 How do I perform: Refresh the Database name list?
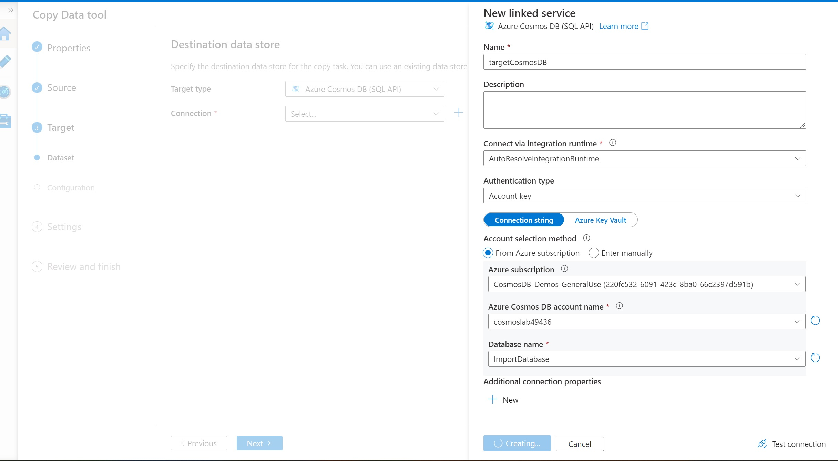(x=815, y=358)
